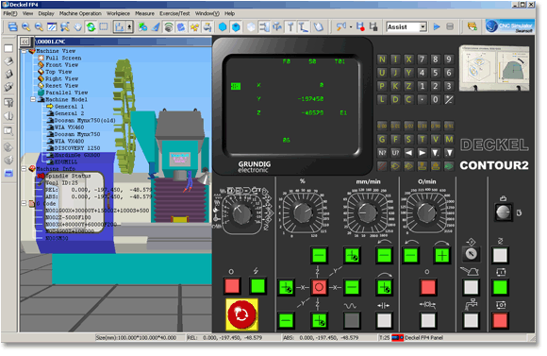Open the Assist mode dropdown

point(423,26)
